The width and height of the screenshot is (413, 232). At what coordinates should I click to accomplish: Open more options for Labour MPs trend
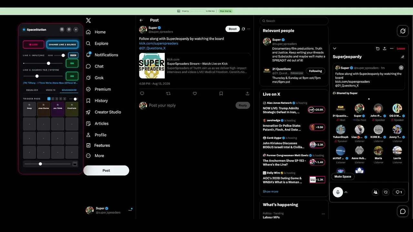click(323, 214)
